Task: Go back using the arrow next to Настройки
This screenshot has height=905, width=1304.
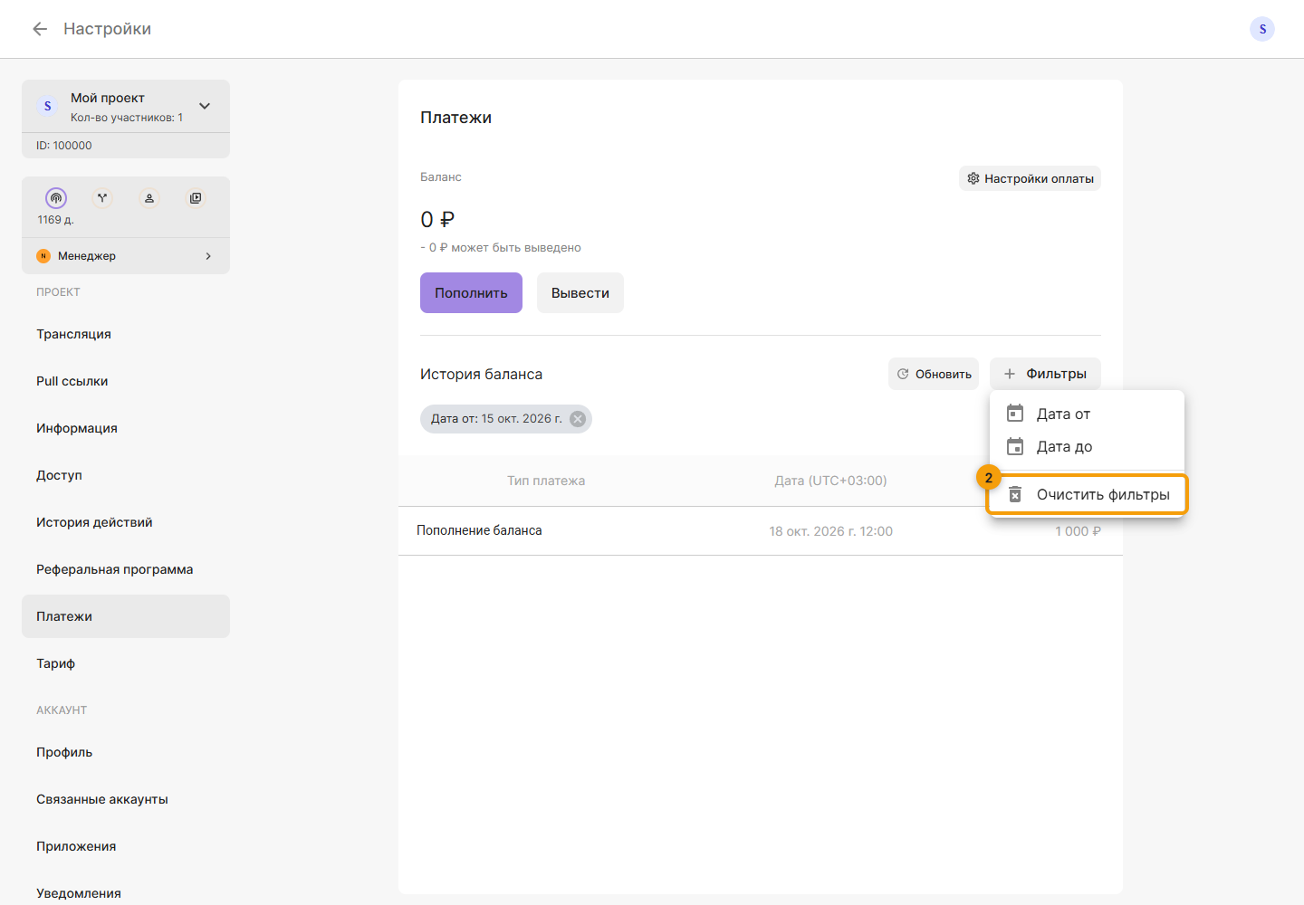Action: [40, 29]
